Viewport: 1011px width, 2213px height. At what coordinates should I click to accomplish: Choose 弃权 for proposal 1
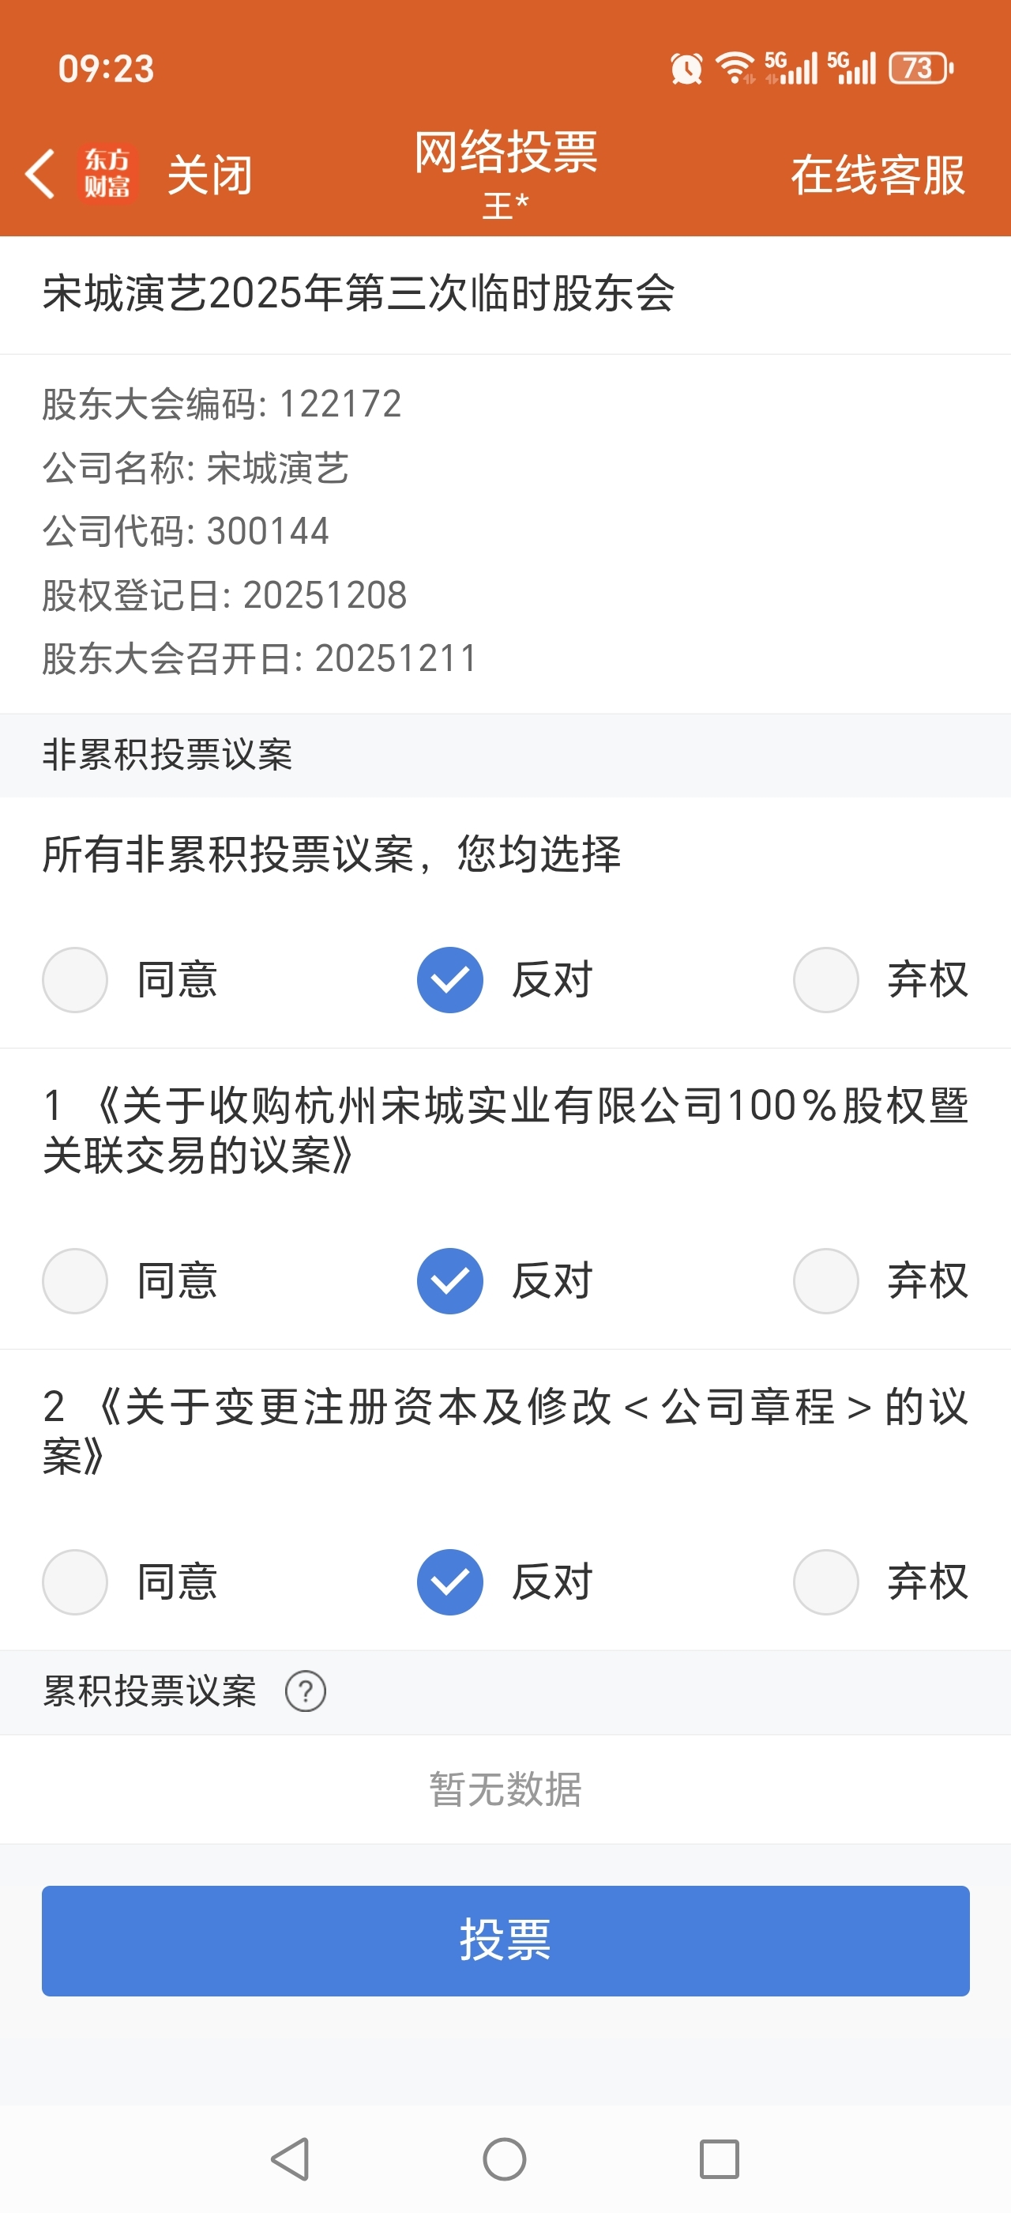(x=825, y=1281)
